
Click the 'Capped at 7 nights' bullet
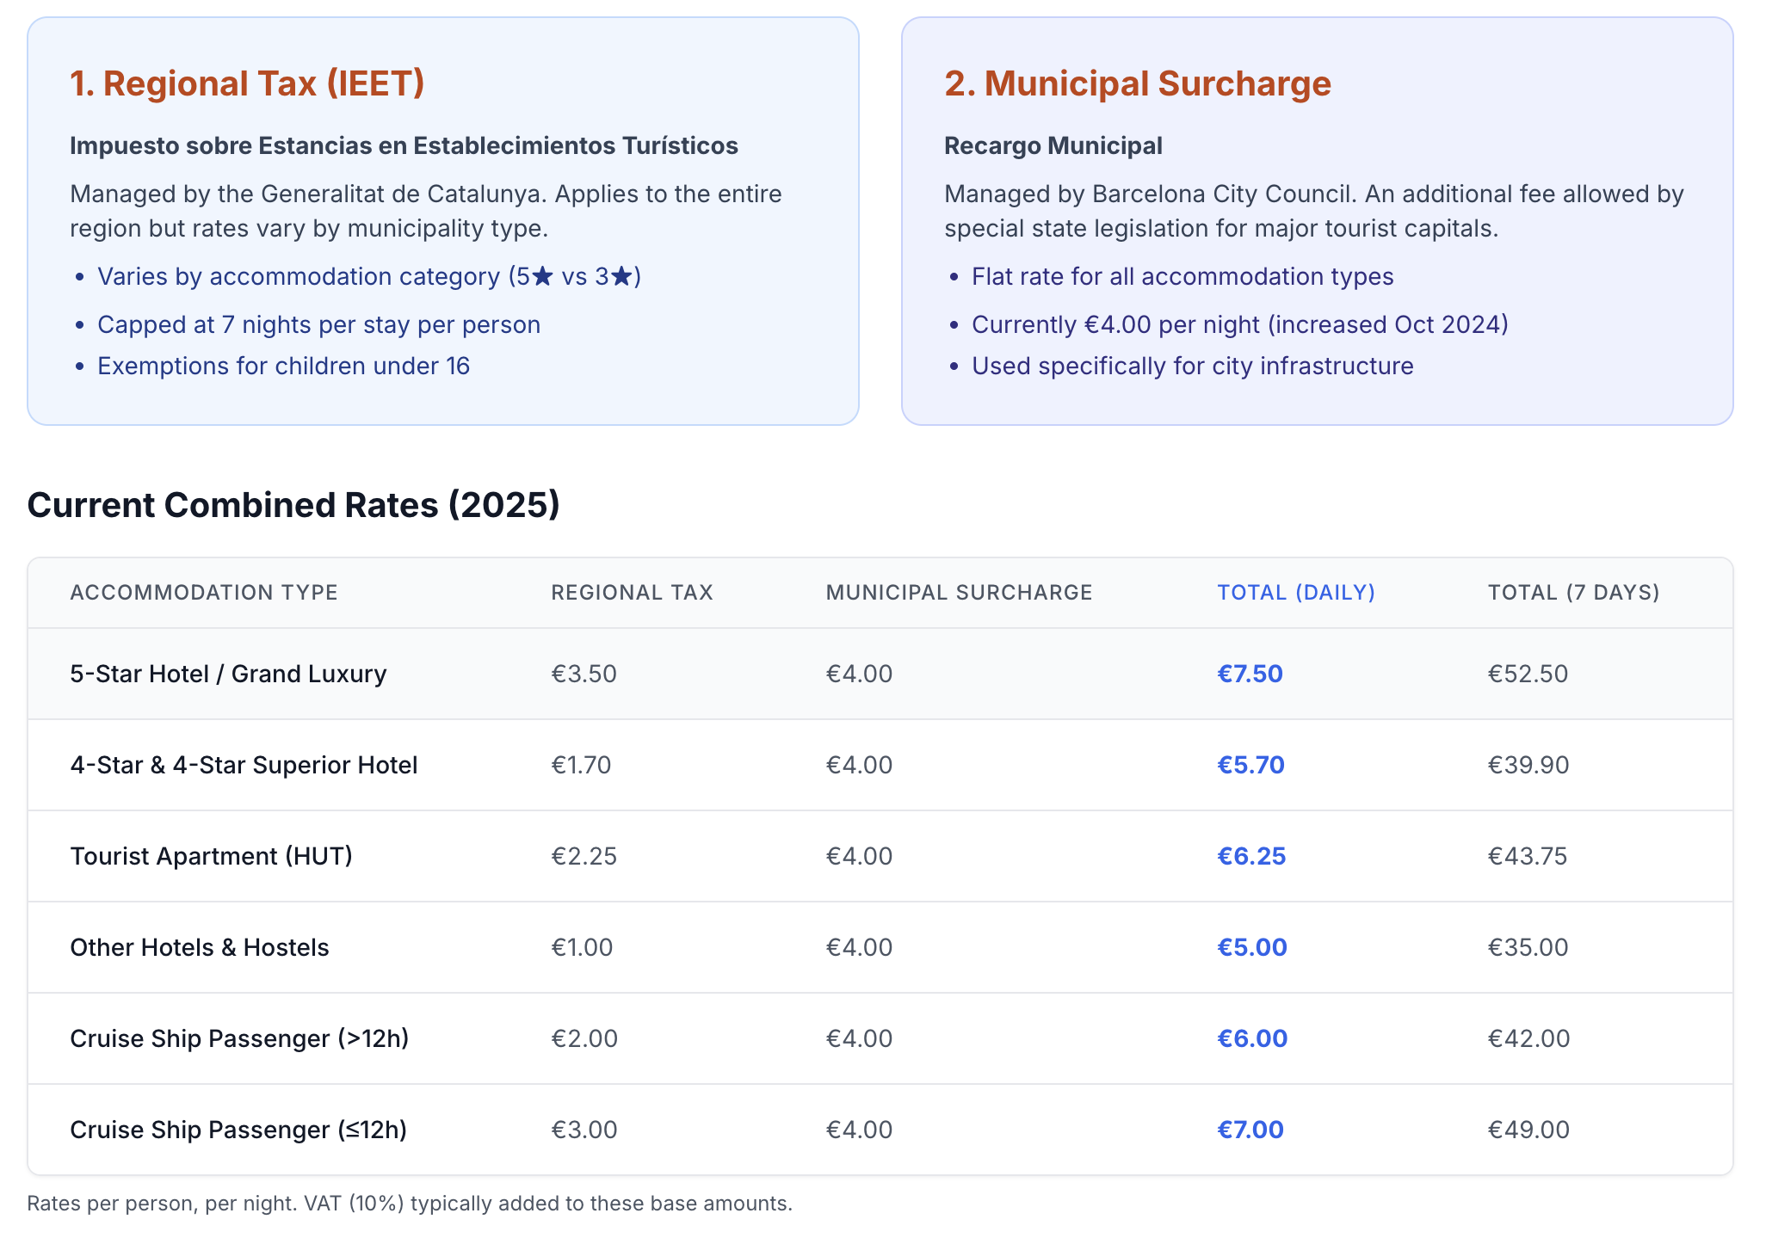[x=318, y=324]
